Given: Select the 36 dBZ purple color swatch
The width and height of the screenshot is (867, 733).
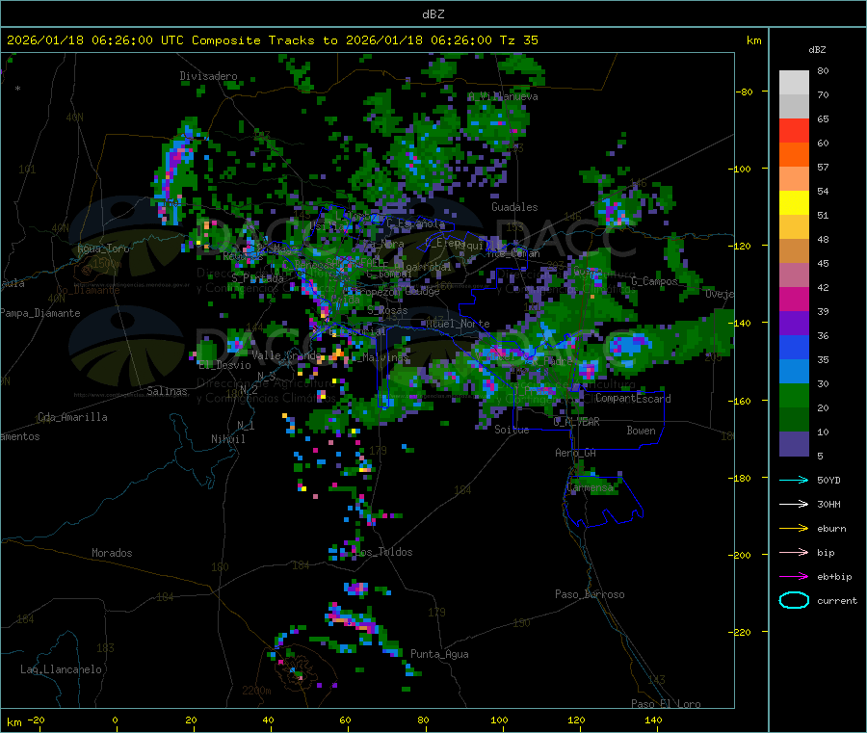Looking at the screenshot, I should (794, 324).
